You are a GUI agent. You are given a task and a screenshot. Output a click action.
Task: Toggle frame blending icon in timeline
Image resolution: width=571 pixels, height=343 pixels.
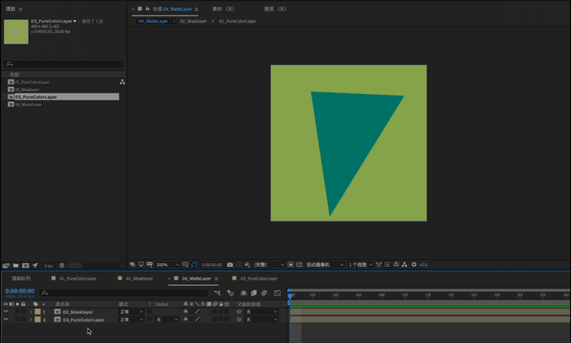tap(253, 293)
